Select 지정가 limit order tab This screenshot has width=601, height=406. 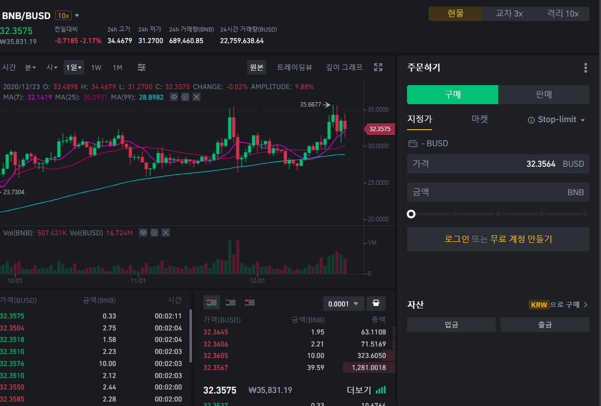point(420,119)
